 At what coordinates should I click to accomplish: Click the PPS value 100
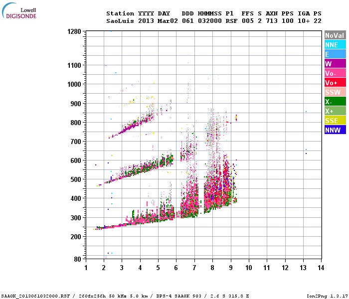point(288,21)
